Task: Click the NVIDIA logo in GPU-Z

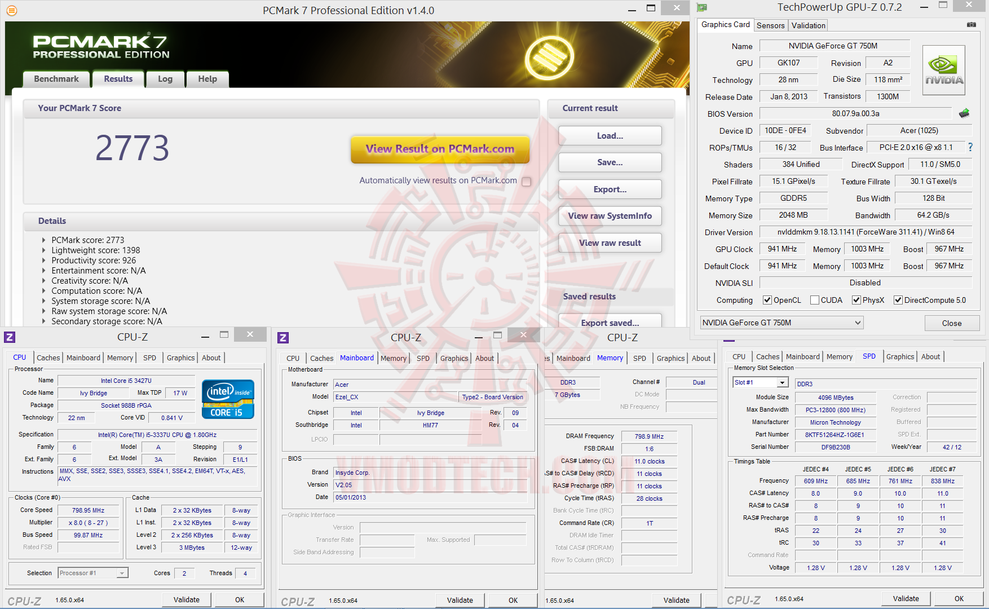Action: 944,69
